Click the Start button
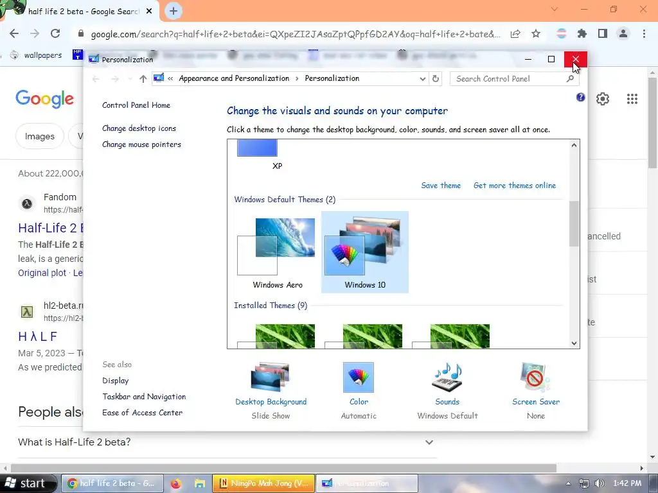 (28, 483)
